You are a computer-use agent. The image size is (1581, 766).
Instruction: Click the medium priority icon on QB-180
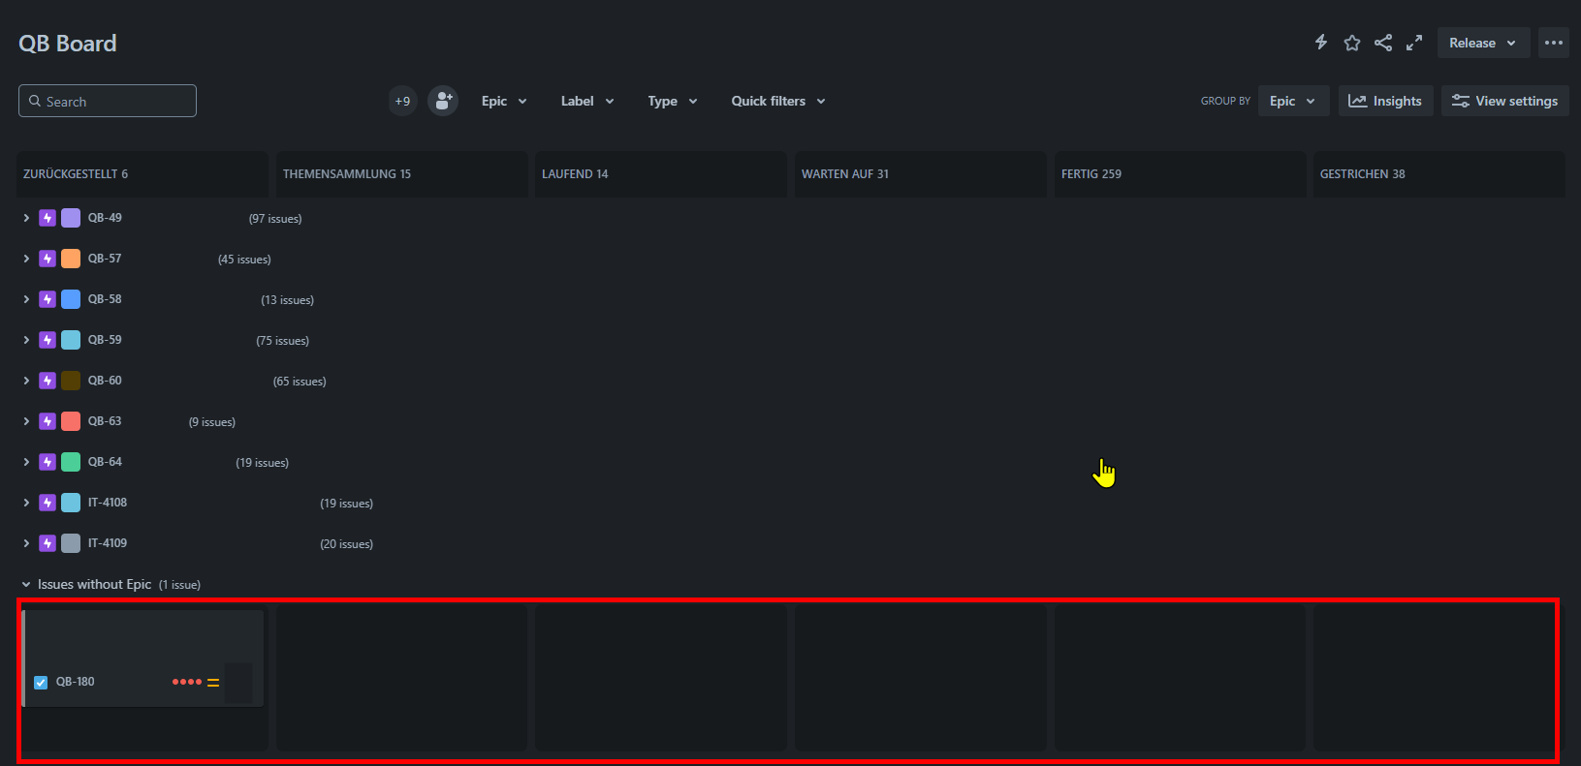pos(213,682)
